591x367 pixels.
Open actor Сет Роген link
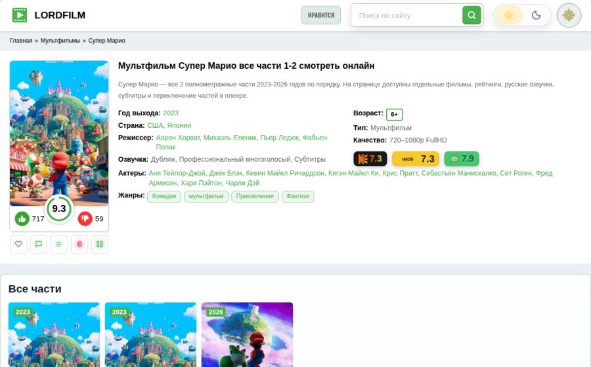pos(516,173)
